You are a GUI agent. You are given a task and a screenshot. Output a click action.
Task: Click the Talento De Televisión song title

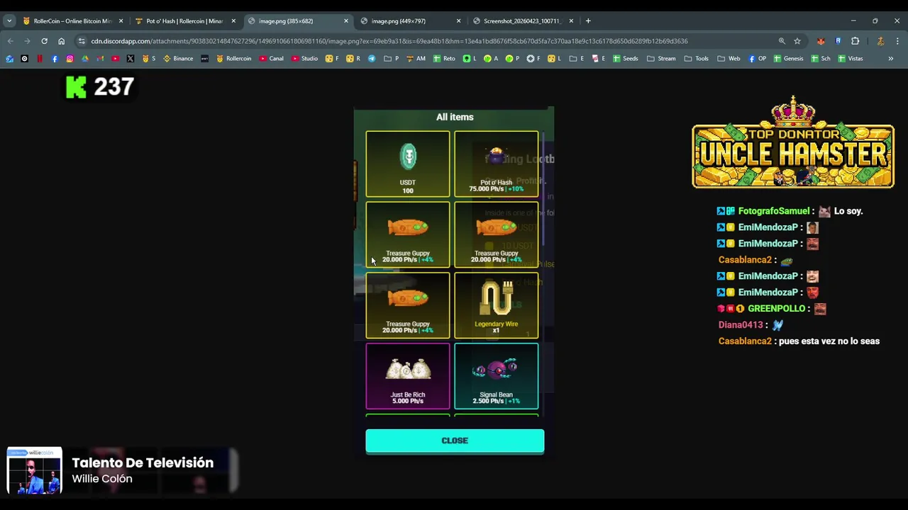[x=143, y=463]
